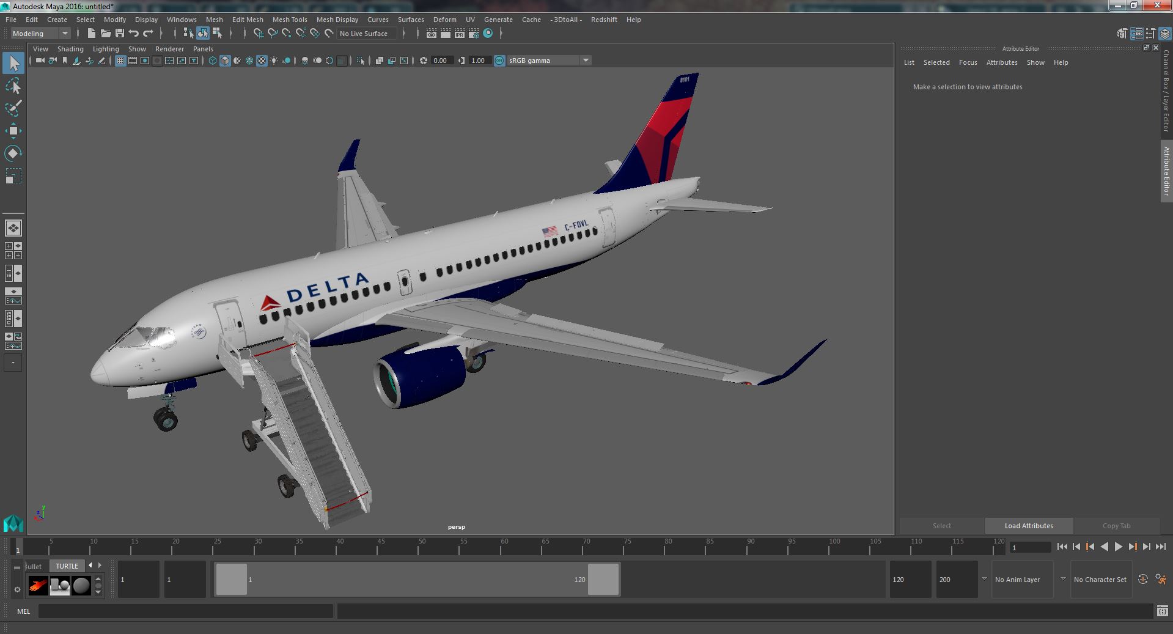The height and width of the screenshot is (634, 1173).
Task: Open the Modeling menu set dropdown
Action: tap(40, 34)
